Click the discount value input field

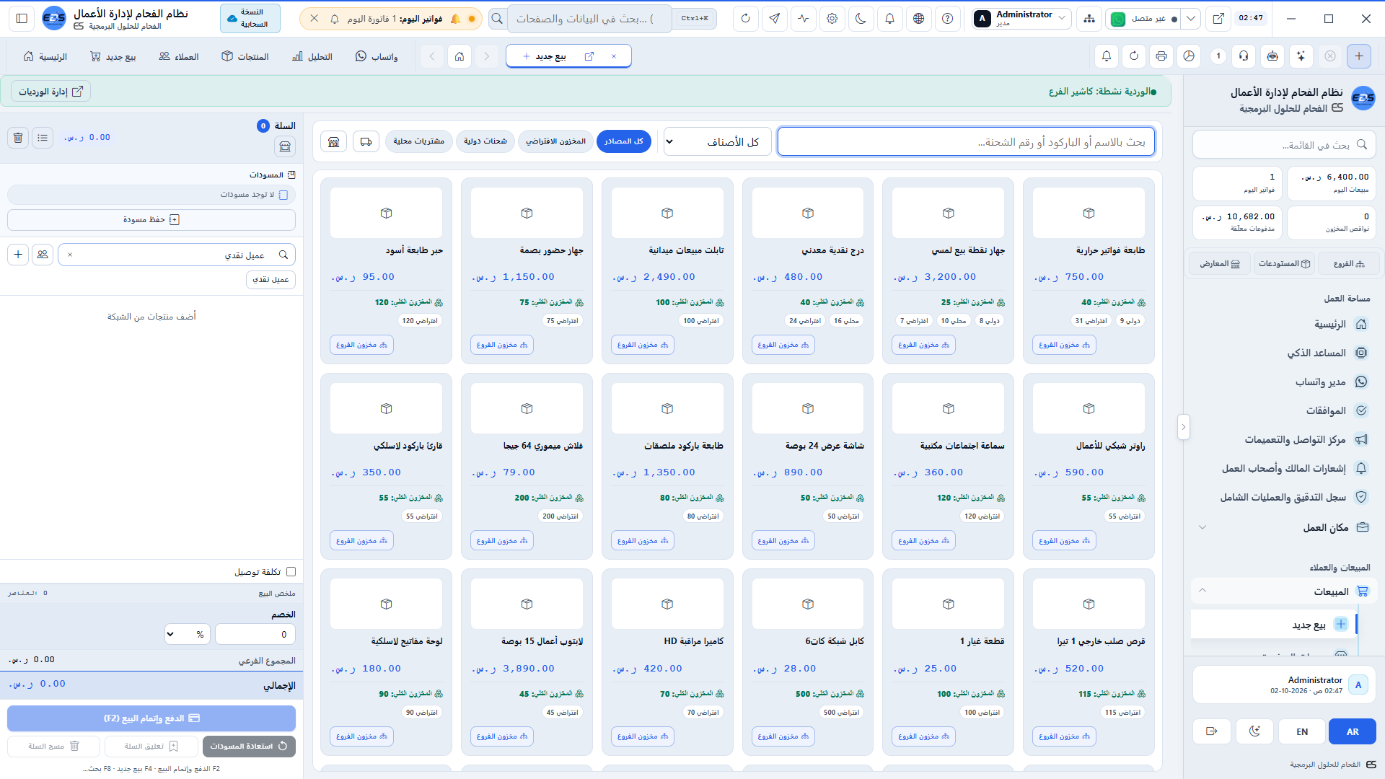[255, 635]
